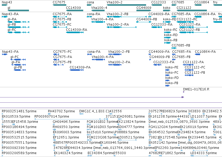This screenshot has width=222, height=157.
Task: Select protein label CG31122-PC
Action: point(195,67)
